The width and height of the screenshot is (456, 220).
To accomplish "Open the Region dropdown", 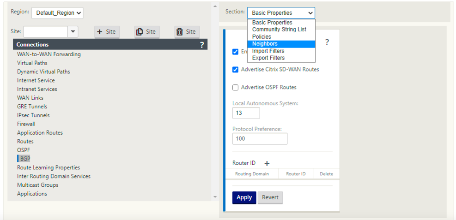I will click(57, 13).
